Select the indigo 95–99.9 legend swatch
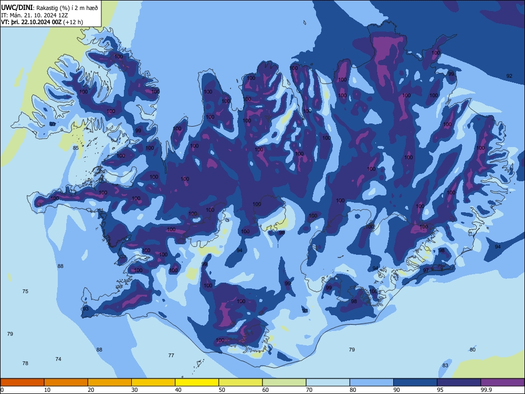Image resolution: width=525 pixels, height=394 pixels. coord(459,382)
